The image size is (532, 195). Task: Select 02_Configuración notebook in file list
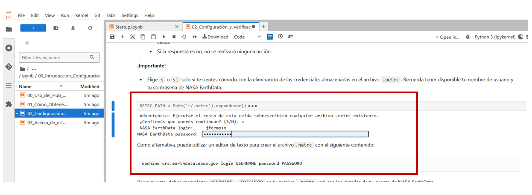click(59, 114)
